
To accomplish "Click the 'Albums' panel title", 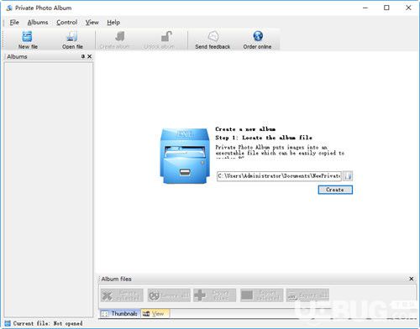I will (17, 56).
